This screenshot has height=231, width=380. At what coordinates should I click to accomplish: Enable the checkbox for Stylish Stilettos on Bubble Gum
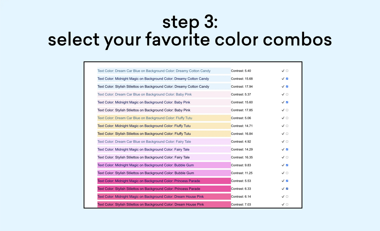coord(287,173)
